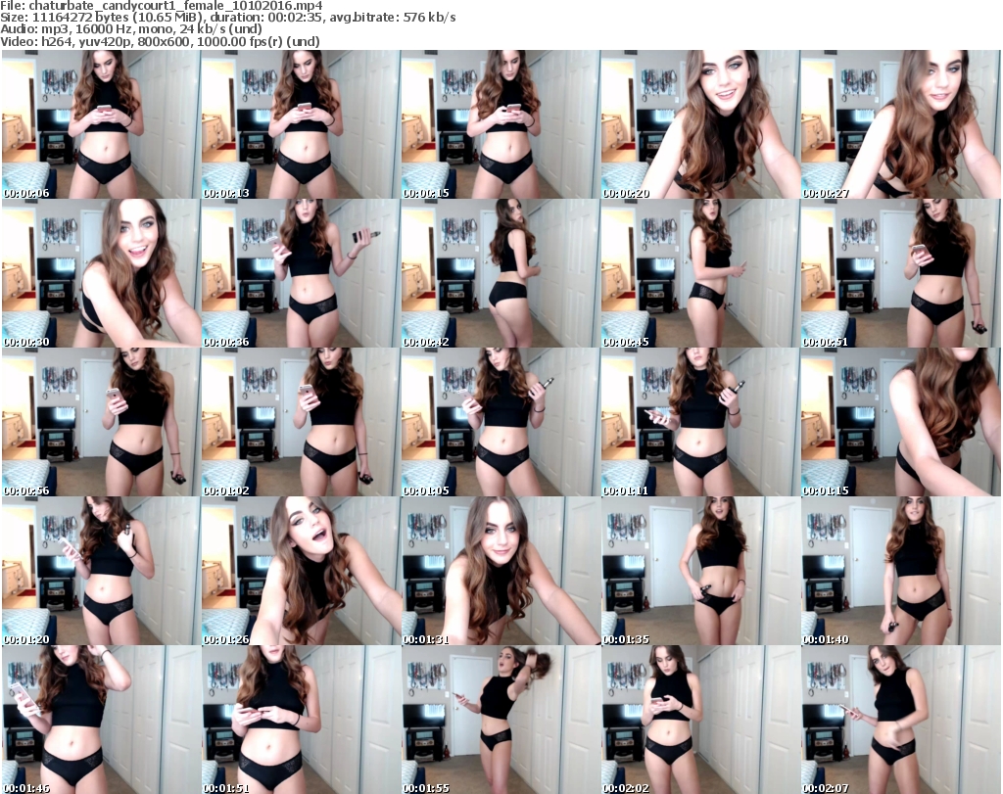
Task: Click the preview frame marked 00:00:56
Action: pos(101,422)
